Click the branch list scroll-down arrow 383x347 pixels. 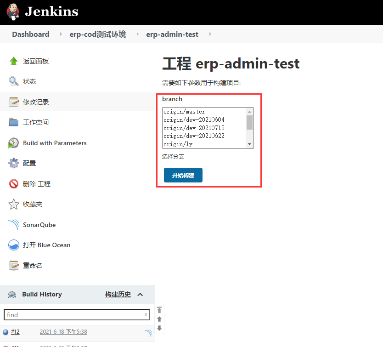pyautogui.click(x=249, y=144)
